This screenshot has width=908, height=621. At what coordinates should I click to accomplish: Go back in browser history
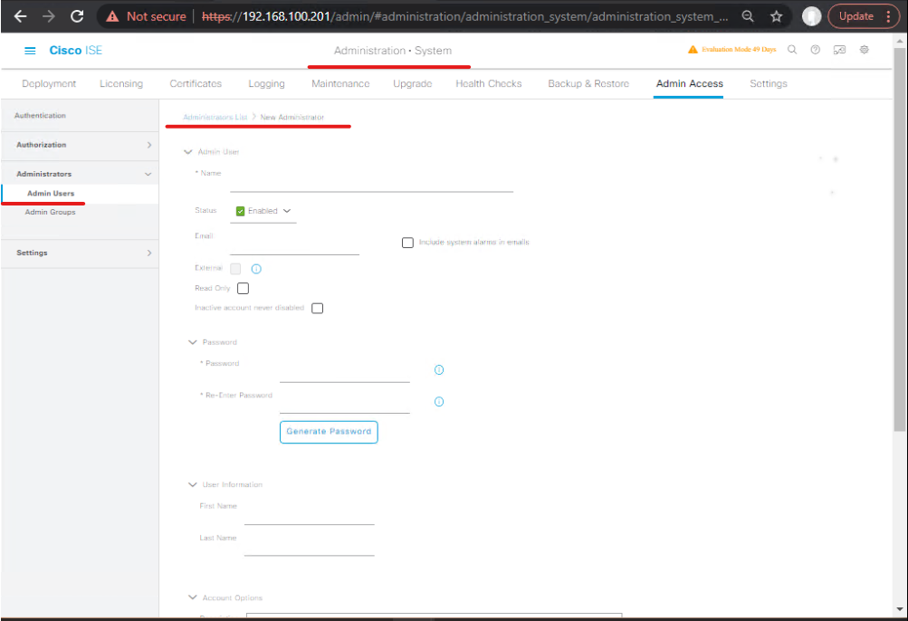20,16
